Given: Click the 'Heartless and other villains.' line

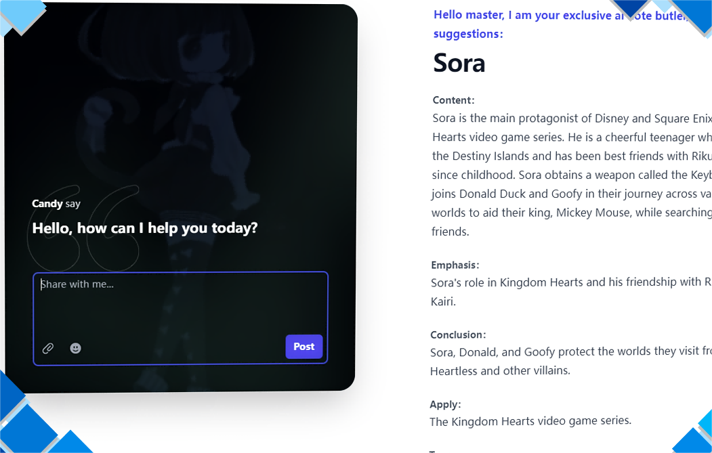Looking at the screenshot, I should (500, 371).
